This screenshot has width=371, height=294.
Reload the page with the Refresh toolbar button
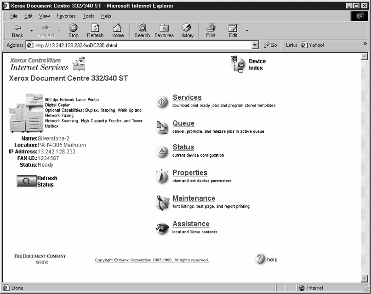tap(95, 31)
